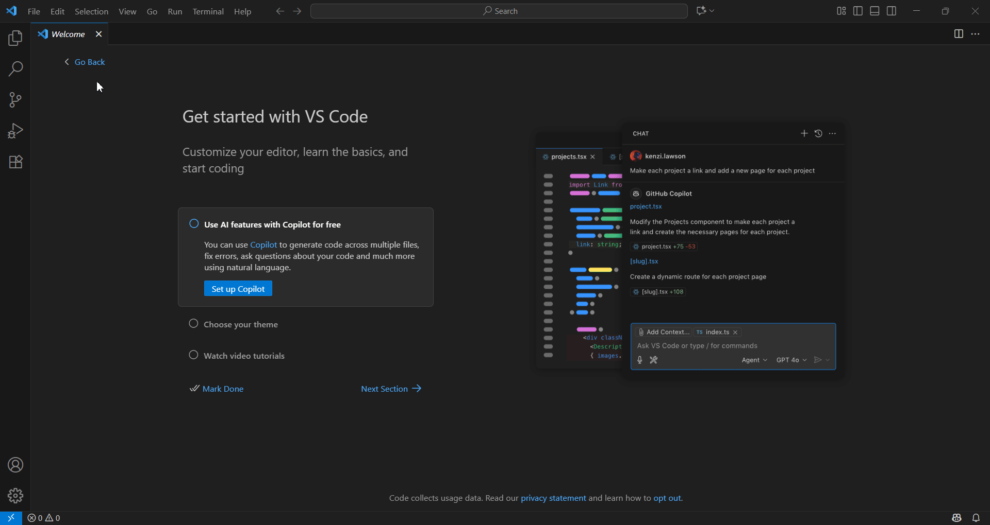This screenshot has width=990, height=525.
Task: Toggle the Primary Side Bar
Action: coord(858,11)
